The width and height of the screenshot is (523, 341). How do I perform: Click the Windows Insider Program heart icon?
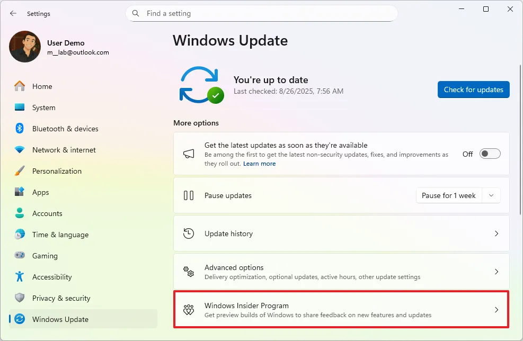coord(189,309)
